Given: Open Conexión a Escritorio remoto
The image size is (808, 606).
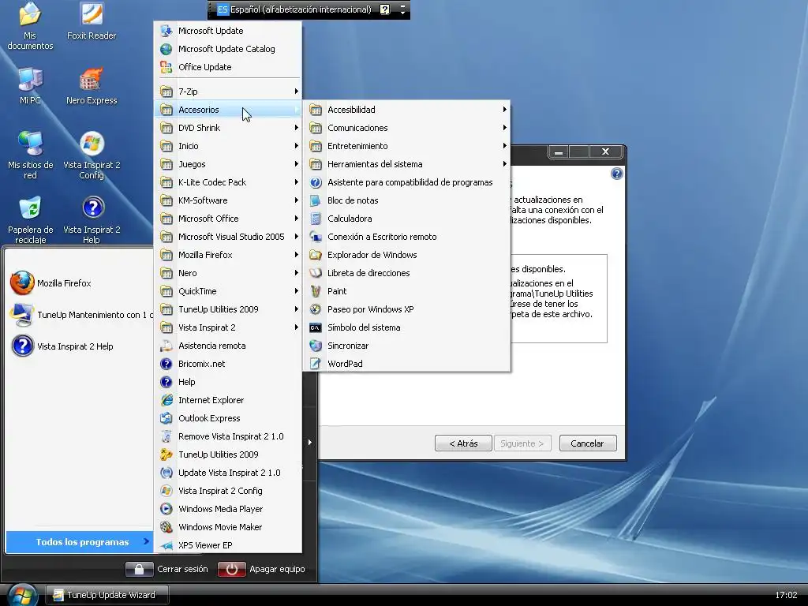Looking at the screenshot, I should (407, 237).
